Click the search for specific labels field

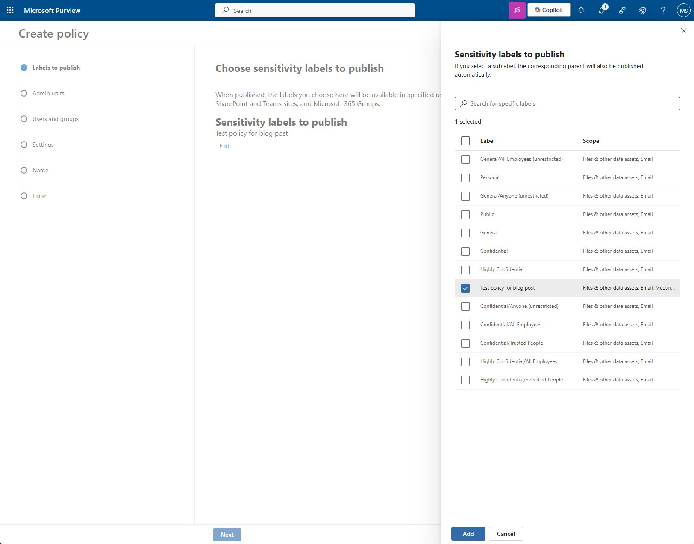(x=567, y=103)
